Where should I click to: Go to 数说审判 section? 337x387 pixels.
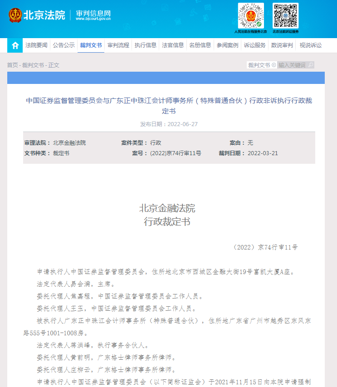point(282,45)
